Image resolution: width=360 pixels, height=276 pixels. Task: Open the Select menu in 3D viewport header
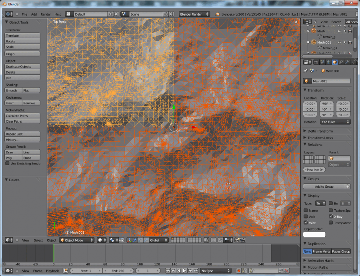click(38, 240)
